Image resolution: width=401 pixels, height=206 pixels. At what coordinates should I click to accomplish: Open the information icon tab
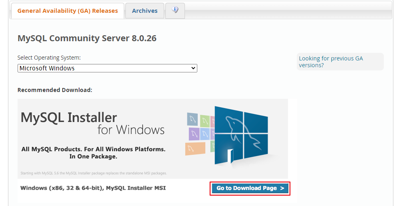click(x=175, y=11)
